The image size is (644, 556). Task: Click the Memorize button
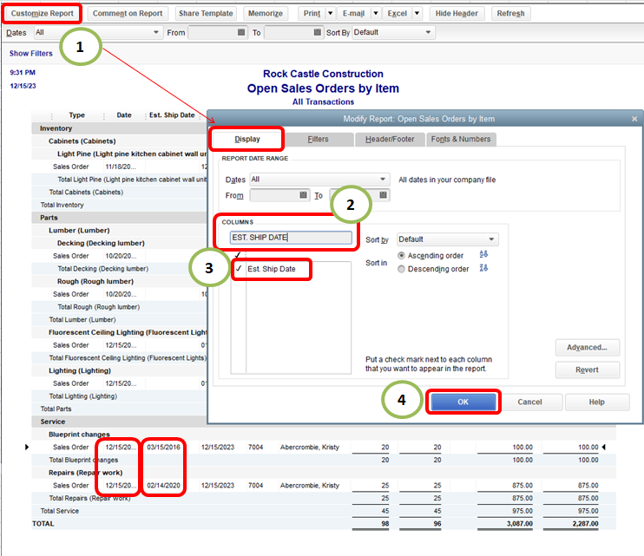[266, 13]
